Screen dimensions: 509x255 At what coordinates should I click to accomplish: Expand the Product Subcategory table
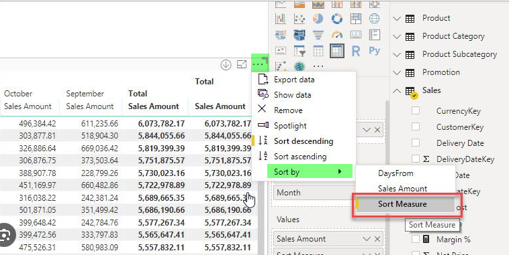[397, 55]
